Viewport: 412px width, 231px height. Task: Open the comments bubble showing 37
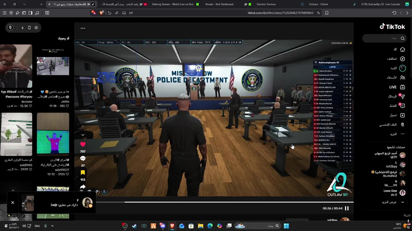[83, 158]
